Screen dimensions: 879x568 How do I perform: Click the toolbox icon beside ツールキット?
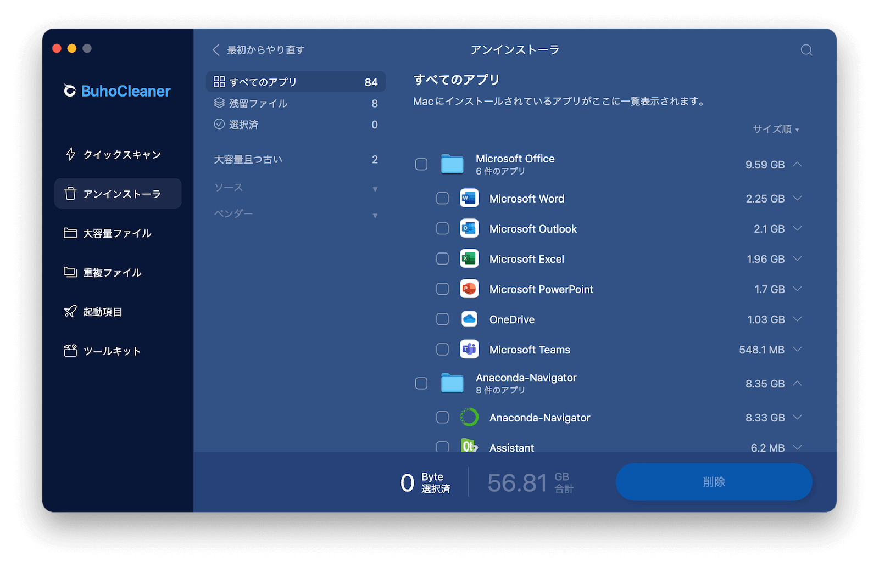click(x=70, y=351)
